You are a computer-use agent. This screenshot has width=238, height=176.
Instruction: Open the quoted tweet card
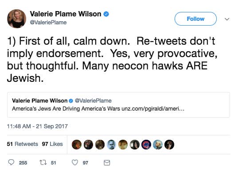coord(118,105)
